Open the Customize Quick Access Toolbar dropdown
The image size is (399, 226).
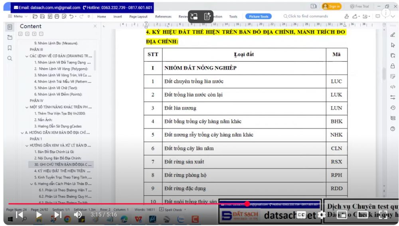[x=89, y=16]
